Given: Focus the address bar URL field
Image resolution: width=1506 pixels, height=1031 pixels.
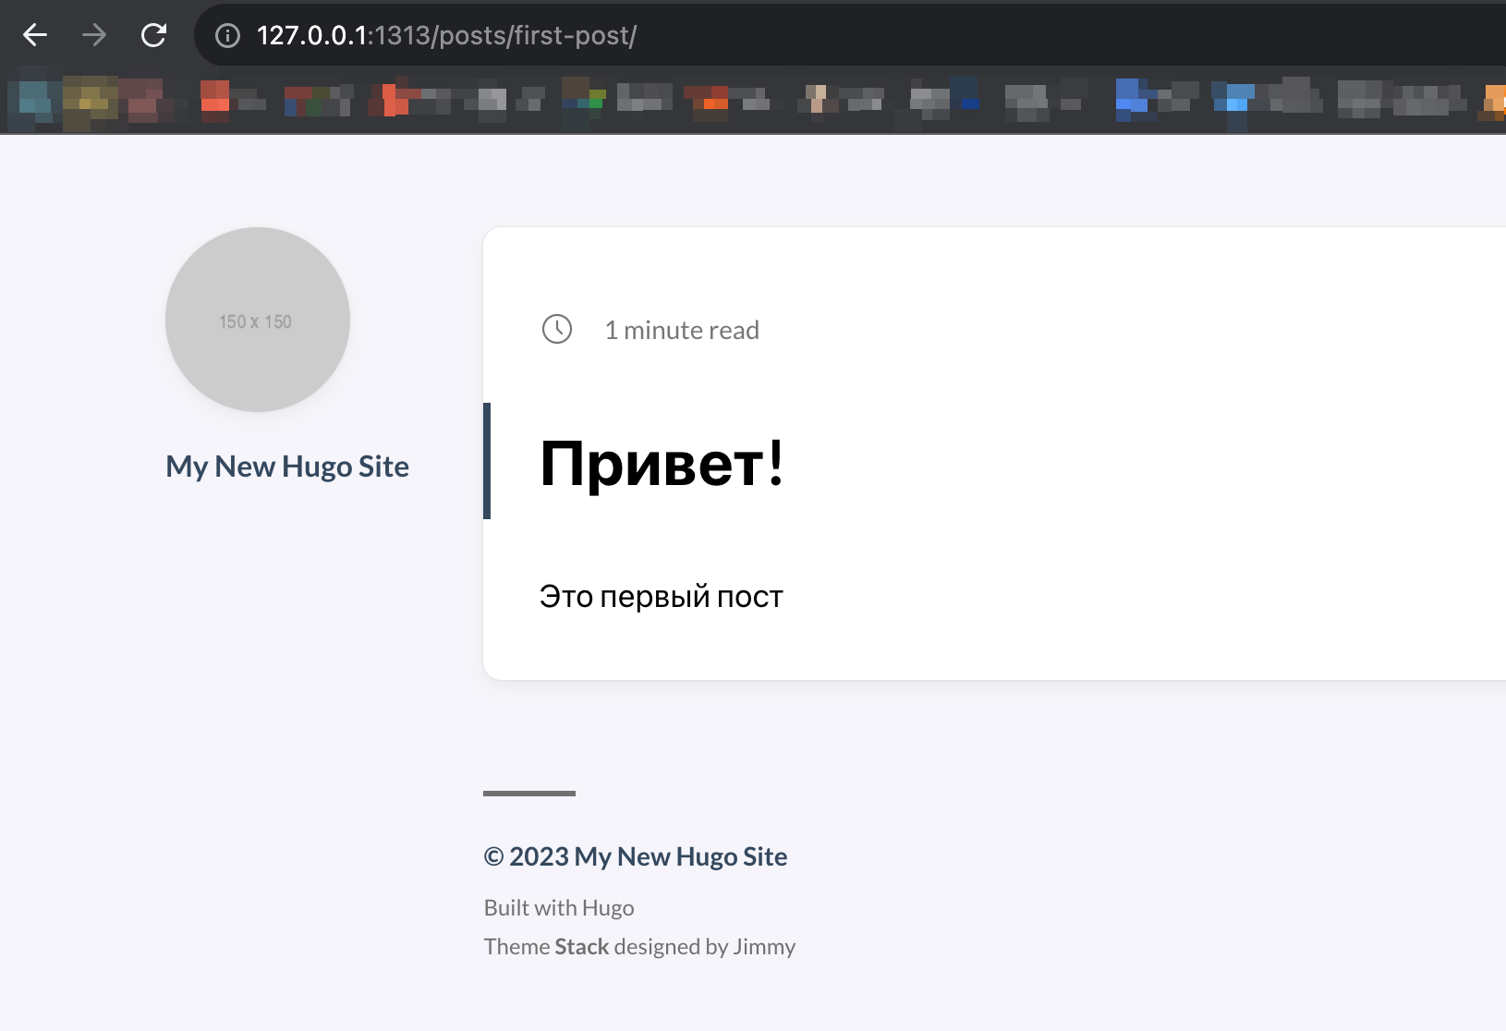Looking at the screenshot, I should tap(832, 36).
